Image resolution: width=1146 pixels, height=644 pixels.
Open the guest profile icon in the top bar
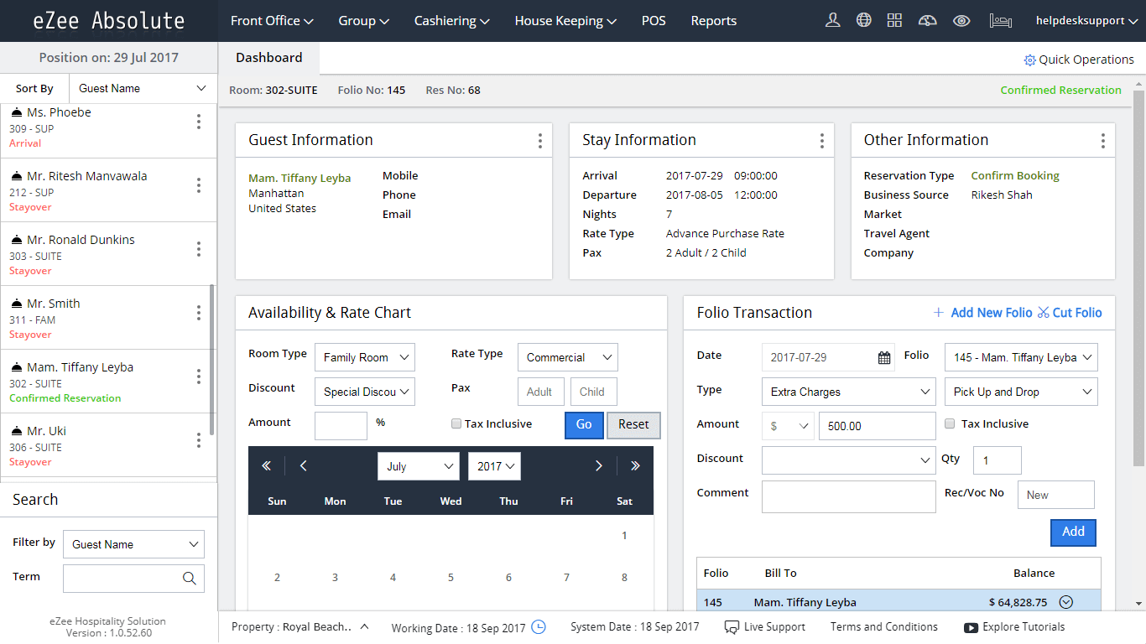[832, 19]
